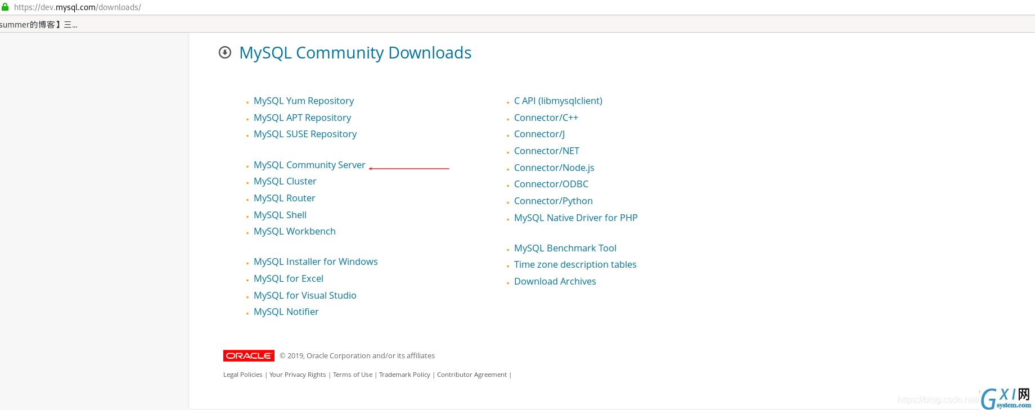Image resolution: width=1035 pixels, height=410 pixels.
Task: Open MySQL Cluster link
Action: click(x=285, y=181)
